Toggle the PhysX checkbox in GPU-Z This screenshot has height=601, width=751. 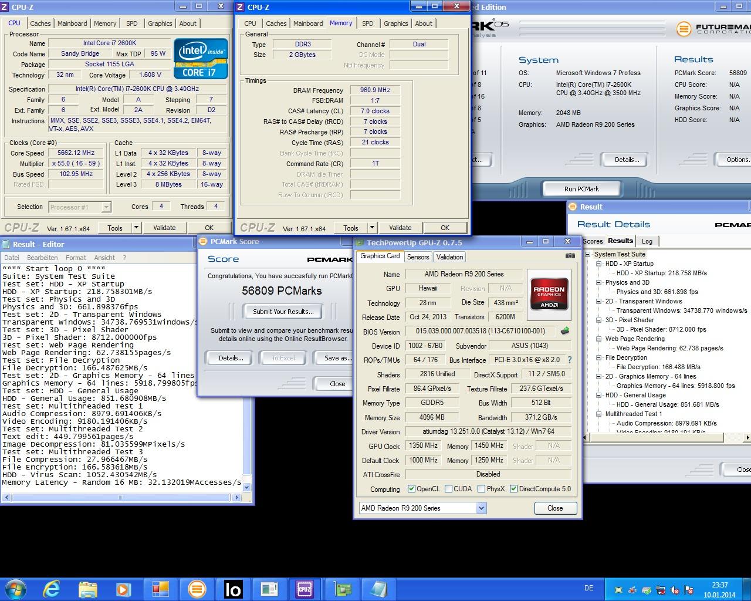point(481,489)
